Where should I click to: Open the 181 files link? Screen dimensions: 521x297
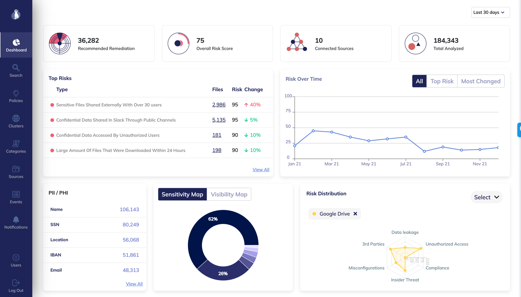(x=217, y=135)
